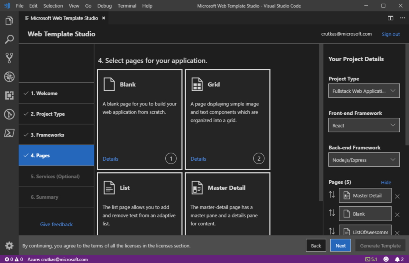This screenshot has width=409, height=263.
Task: Click reorder arrows beside ListOfAwesomne page
Action: tap(332, 231)
